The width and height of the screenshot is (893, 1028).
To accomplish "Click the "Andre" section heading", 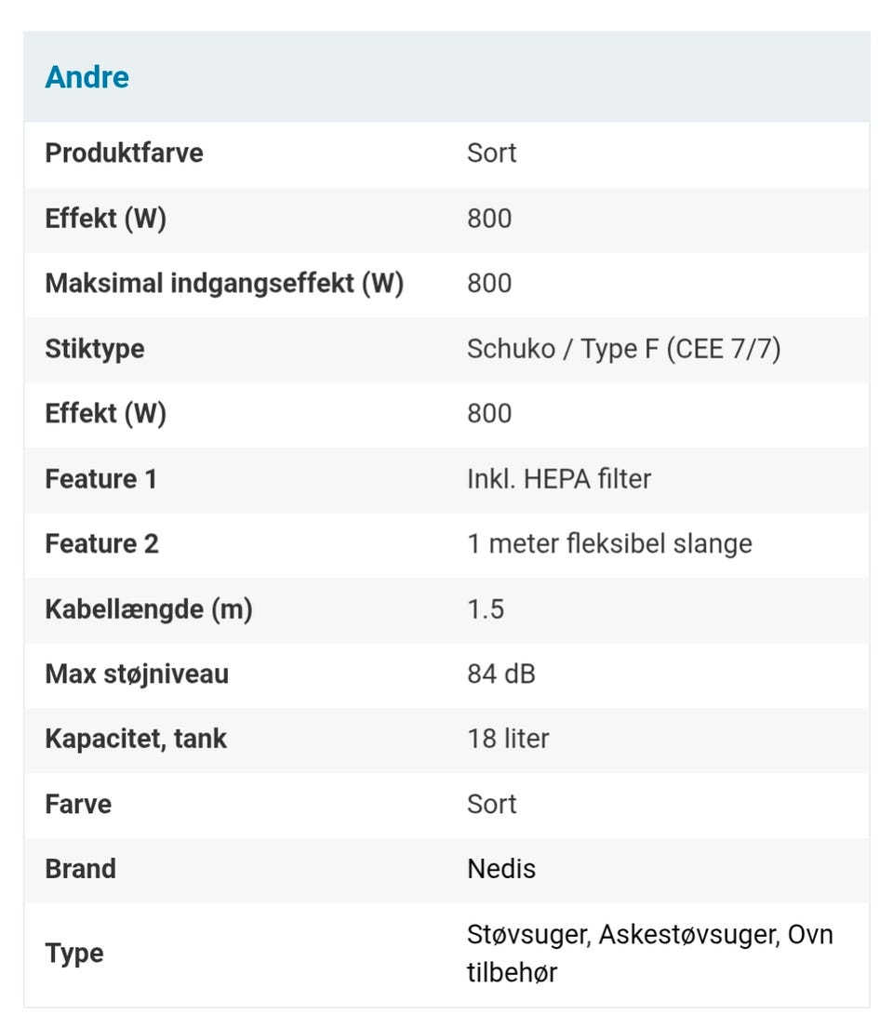I will click(87, 77).
